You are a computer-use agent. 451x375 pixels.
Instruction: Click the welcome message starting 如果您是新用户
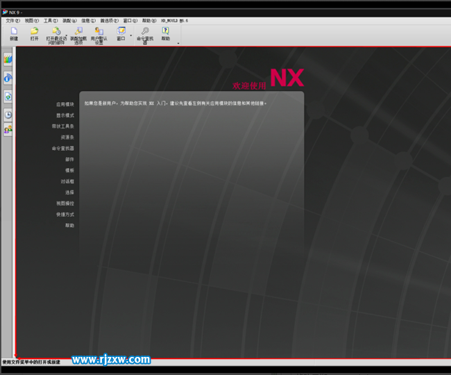tap(176, 103)
